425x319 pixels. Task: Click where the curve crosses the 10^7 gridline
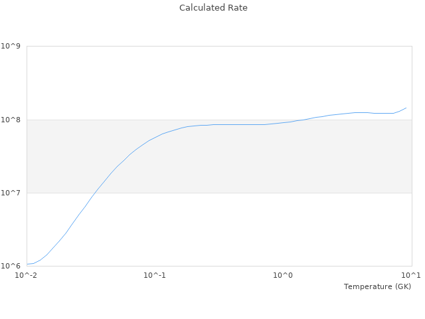click(x=93, y=193)
